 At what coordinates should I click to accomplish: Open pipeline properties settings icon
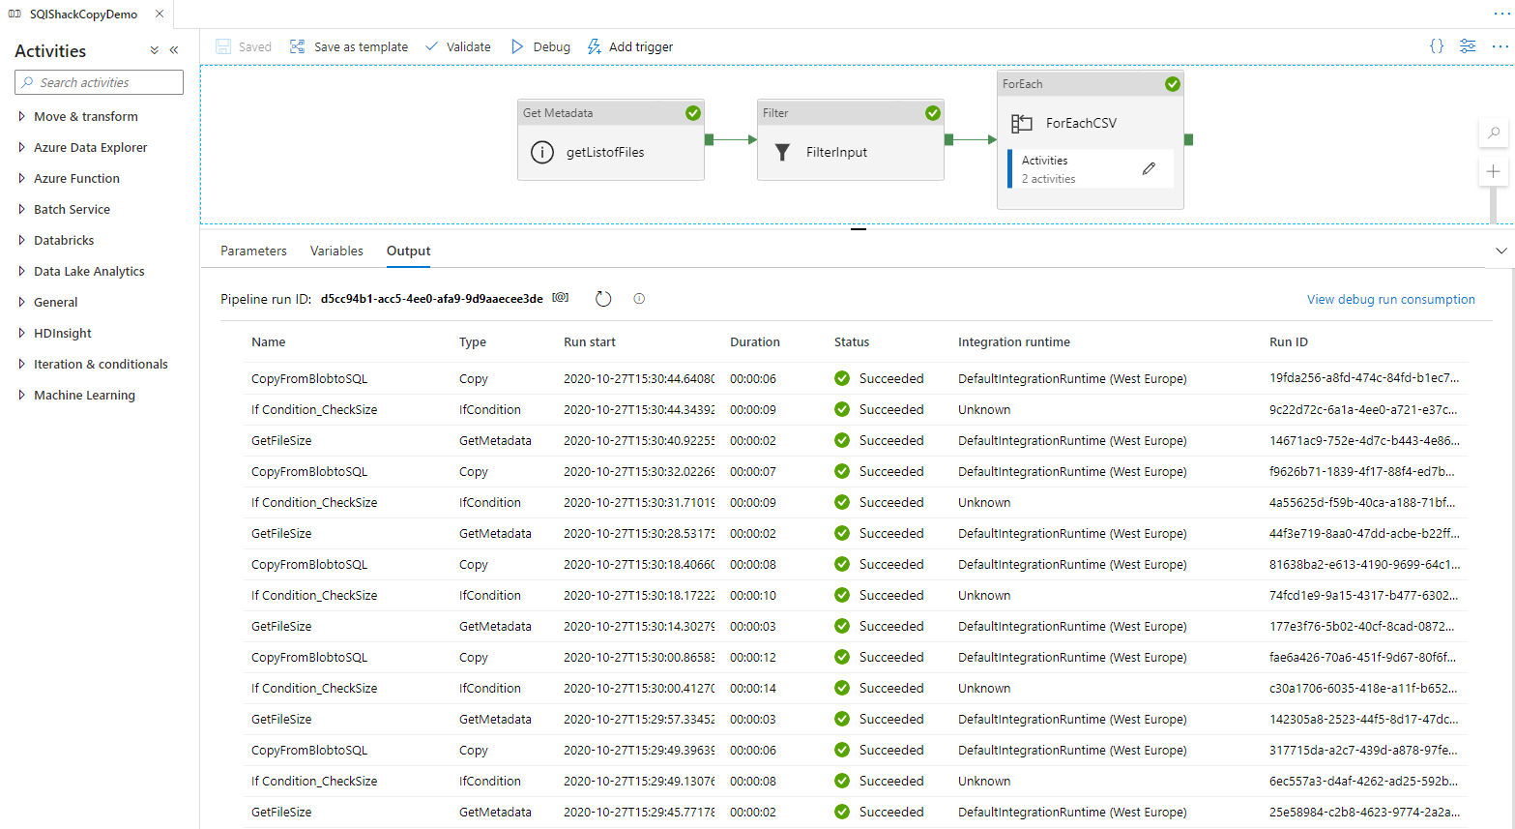tap(1468, 46)
